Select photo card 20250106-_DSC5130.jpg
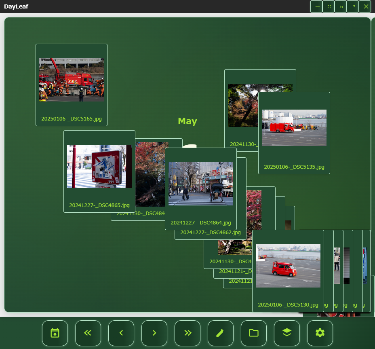The height and width of the screenshot is (349, 375). 288,271
